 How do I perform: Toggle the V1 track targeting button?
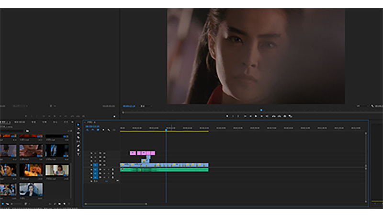click(95, 165)
